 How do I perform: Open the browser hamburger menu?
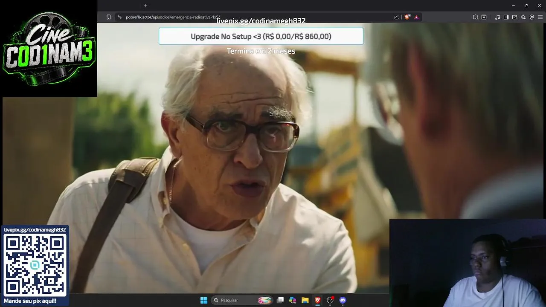(540, 17)
